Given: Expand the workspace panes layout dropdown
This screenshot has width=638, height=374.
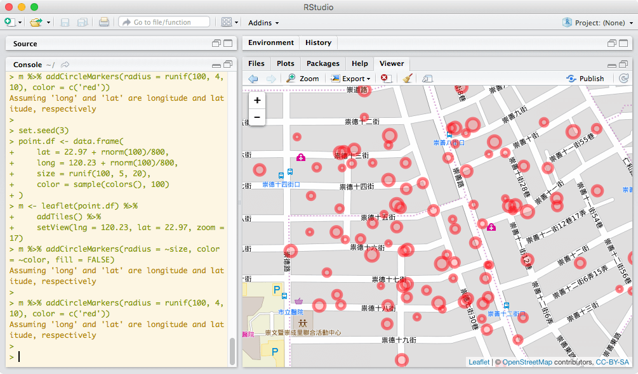Looking at the screenshot, I should pyautogui.click(x=230, y=22).
